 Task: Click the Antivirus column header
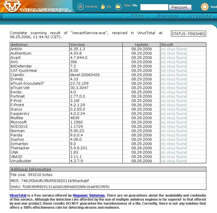point(40,44)
